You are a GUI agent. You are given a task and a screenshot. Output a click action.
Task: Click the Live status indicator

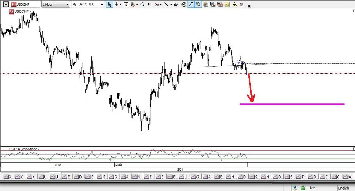click(x=311, y=188)
